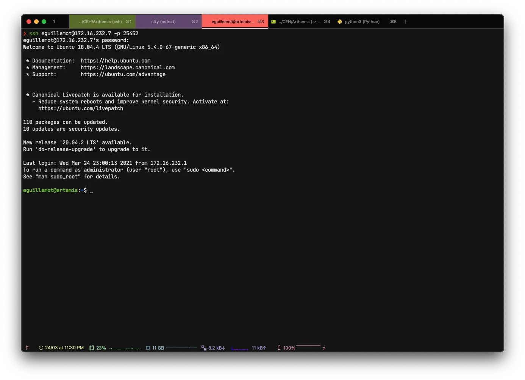Click the memory icon next to 11 GB
Viewport: 525px width, 380px height.
148,348
